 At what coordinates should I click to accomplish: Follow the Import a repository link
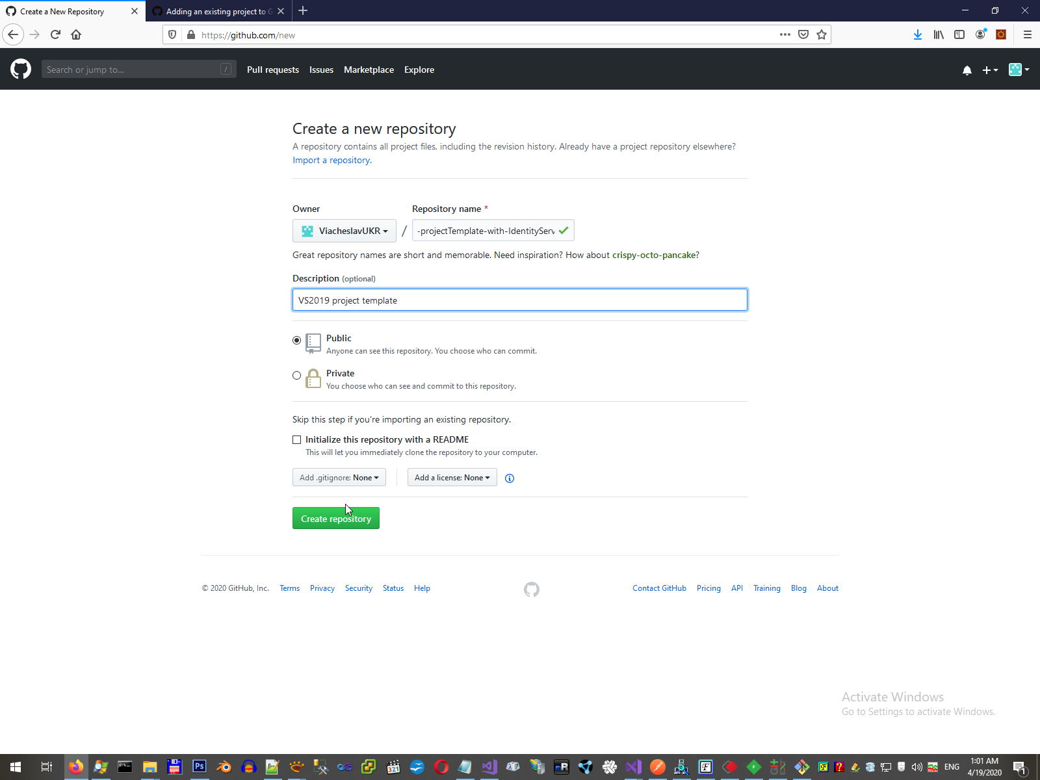[332, 160]
